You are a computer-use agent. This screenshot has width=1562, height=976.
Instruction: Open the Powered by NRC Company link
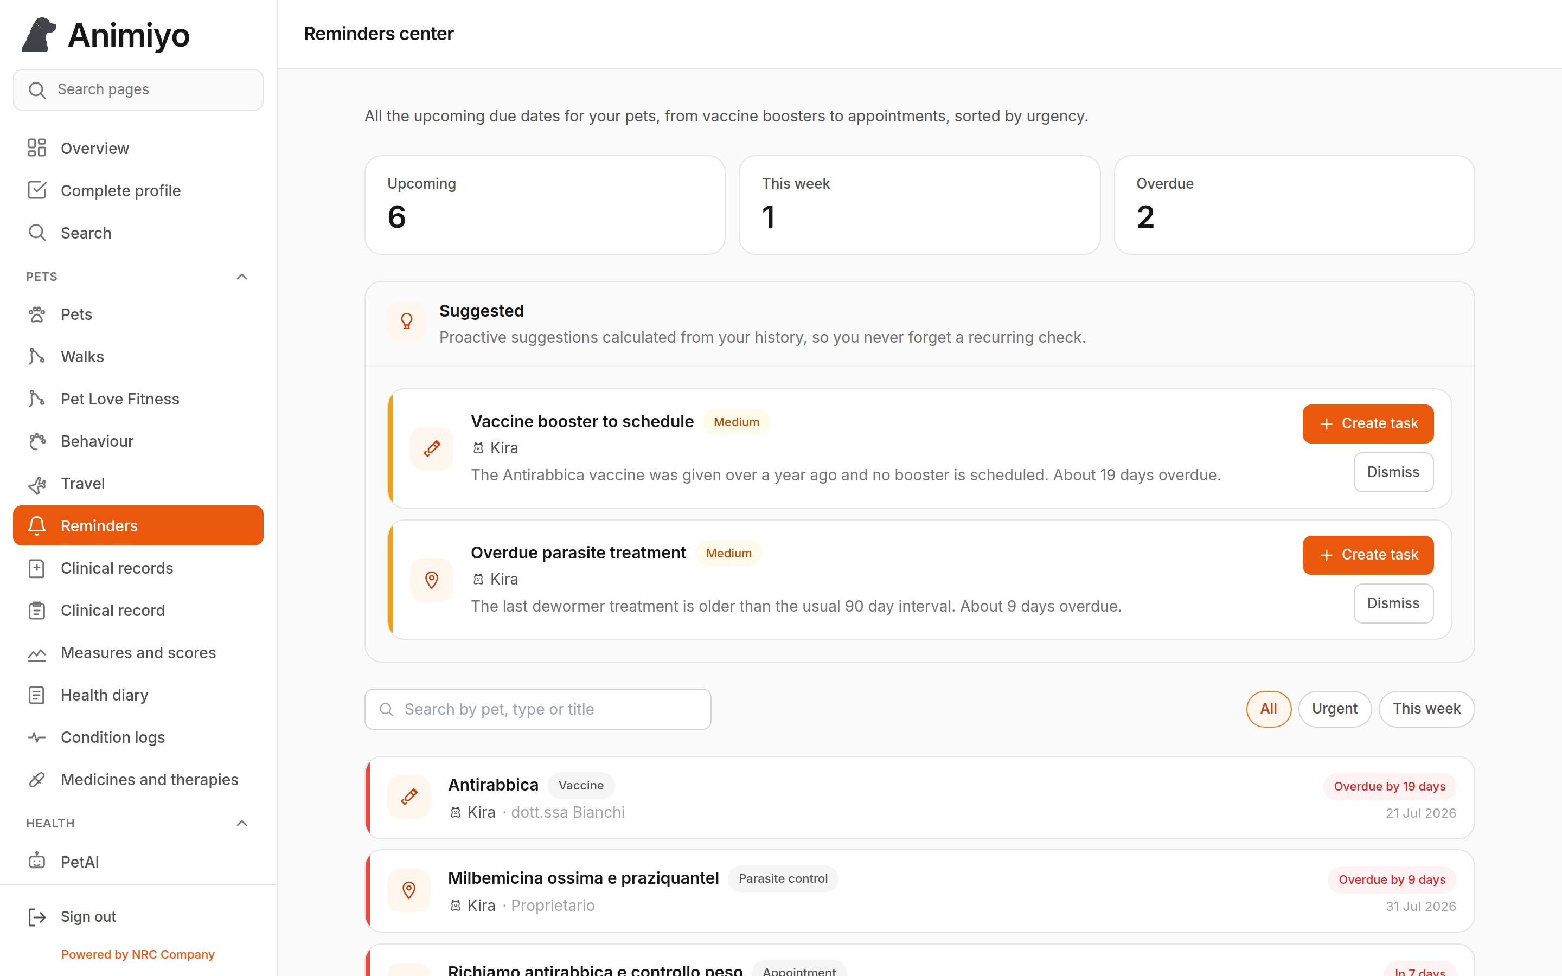[137, 954]
